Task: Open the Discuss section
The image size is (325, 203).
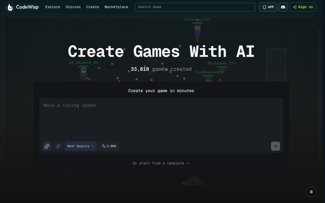Action: coord(73,7)
